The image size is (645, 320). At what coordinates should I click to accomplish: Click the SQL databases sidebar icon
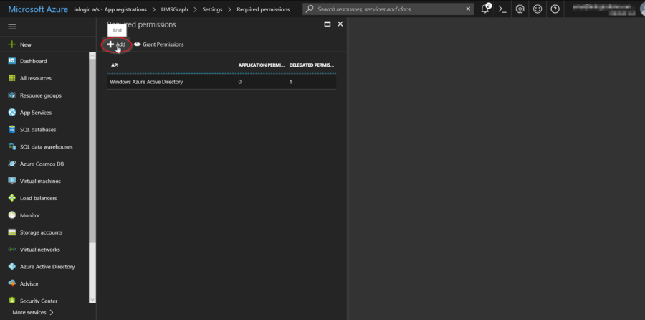tap(12, 130)
